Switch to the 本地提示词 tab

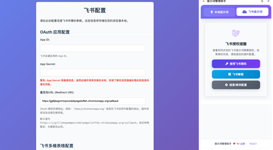point(219,12)
